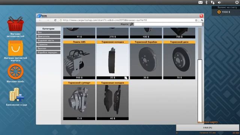
Task: Open the Магазин запчастей корпуса shop icon
Action: coord(15,48)
